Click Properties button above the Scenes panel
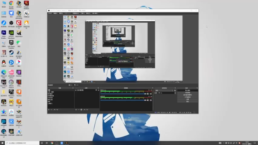The height and width of the screenshot is (145, 258). [71, 85]
